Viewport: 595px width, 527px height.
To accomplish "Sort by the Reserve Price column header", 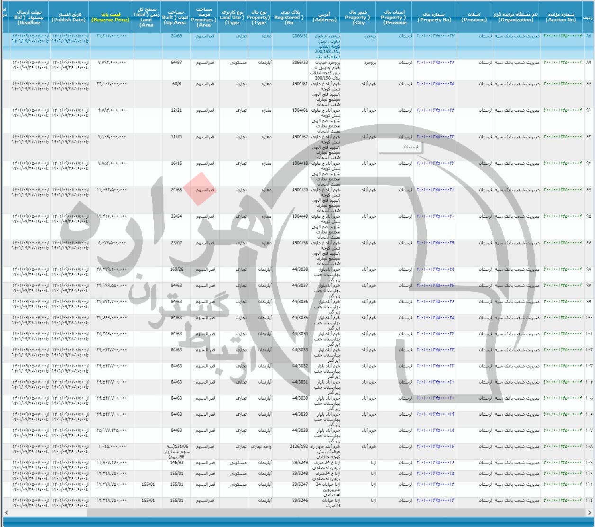I will (110, 18).
